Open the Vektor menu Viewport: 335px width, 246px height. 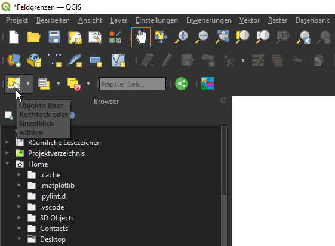click(x=250, y=20)
